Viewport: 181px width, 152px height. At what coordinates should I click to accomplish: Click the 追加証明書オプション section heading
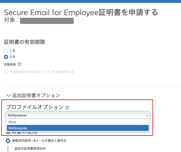36,96
